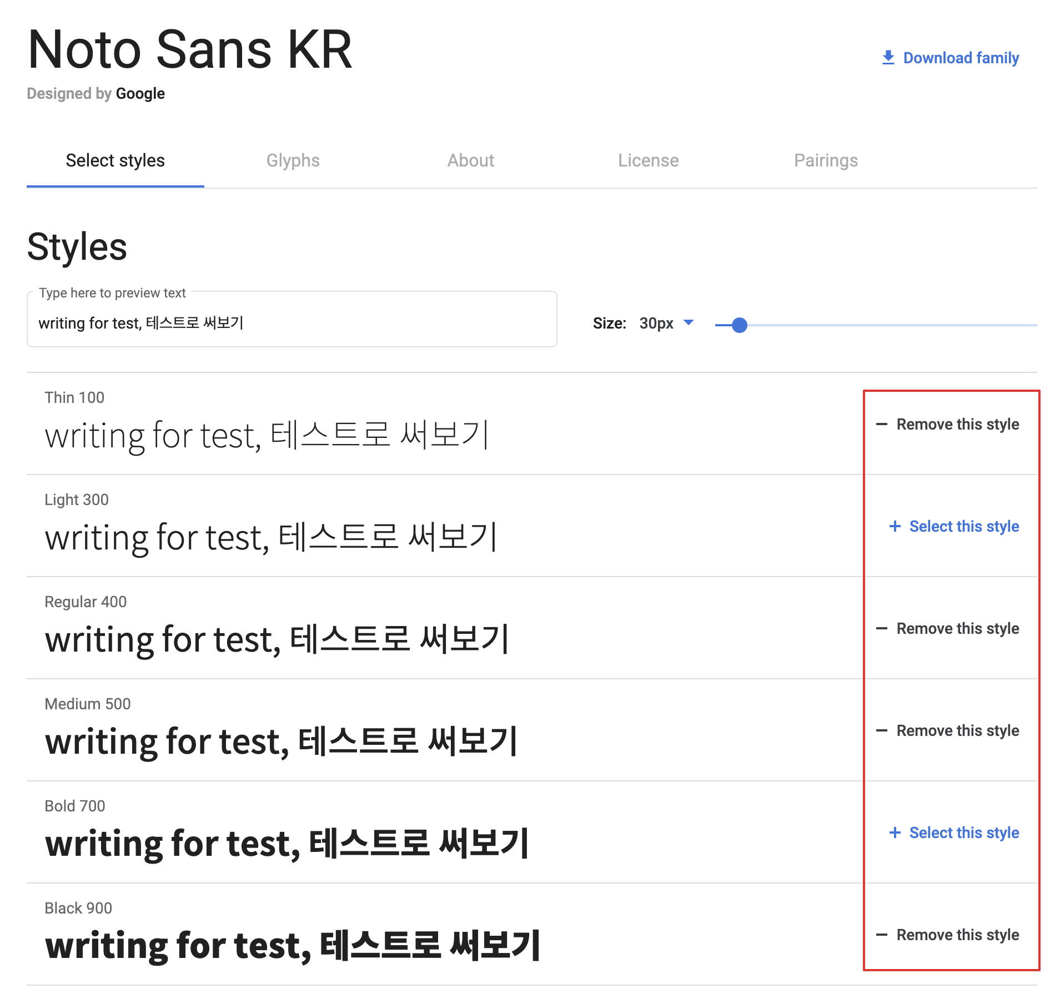Remove the Regular 400 style
The image size is (1055, 999).
948,629
